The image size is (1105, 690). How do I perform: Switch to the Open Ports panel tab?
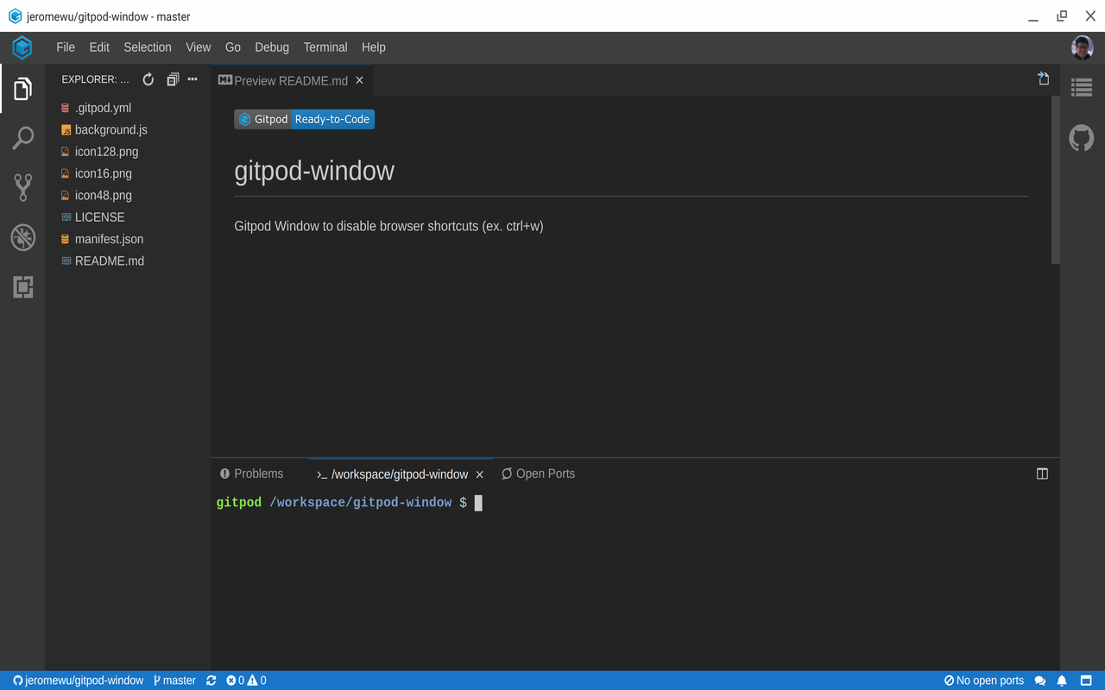[538, 474]
